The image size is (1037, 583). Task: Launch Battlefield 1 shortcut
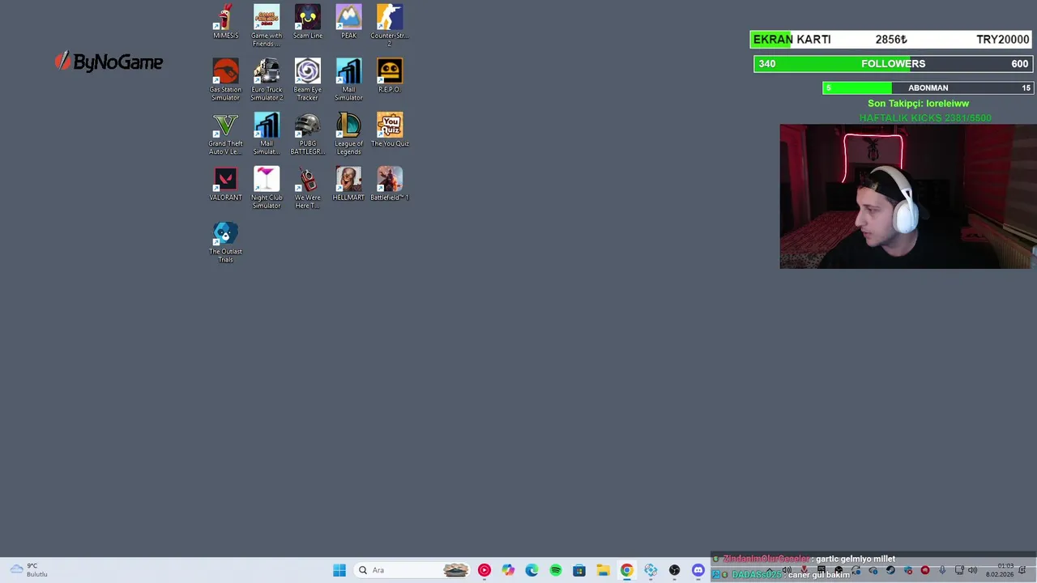point(390,184)
